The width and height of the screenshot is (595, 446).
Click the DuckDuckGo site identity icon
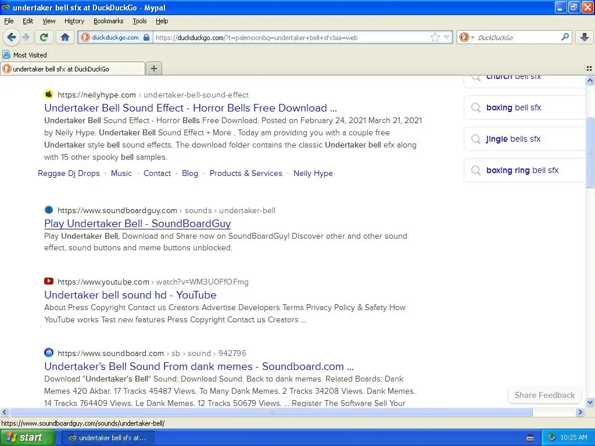(85, 37)
